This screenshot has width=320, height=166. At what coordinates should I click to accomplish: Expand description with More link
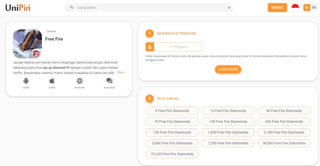coord(121,72)
